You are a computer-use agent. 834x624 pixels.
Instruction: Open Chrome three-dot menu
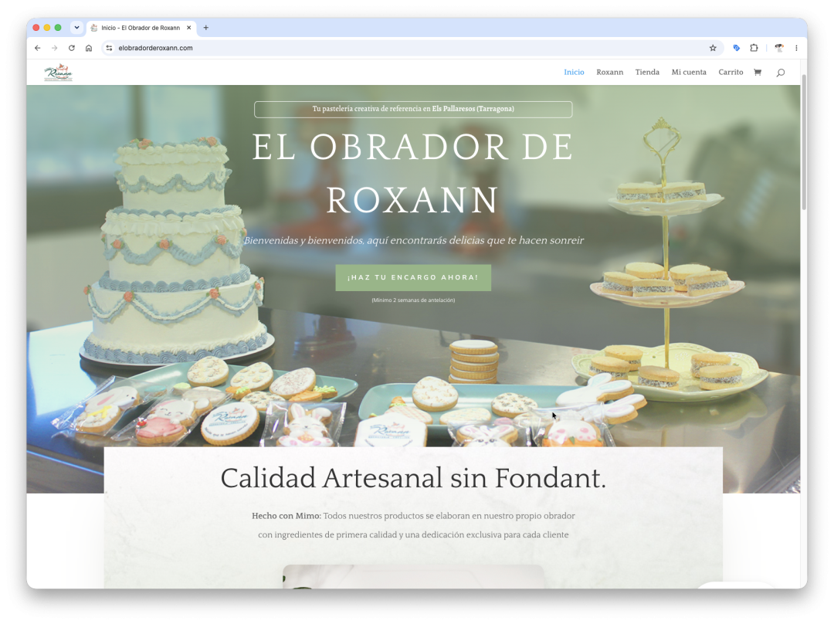coord(796,48)
